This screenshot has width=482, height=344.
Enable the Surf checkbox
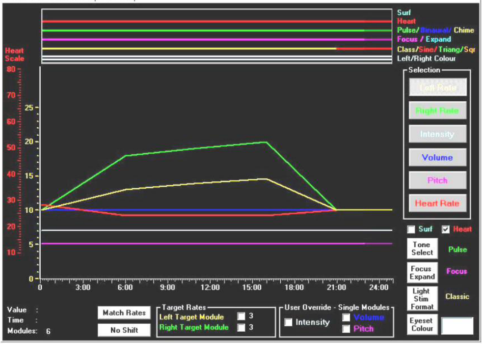pyautogui.click(x=411, y=229)
